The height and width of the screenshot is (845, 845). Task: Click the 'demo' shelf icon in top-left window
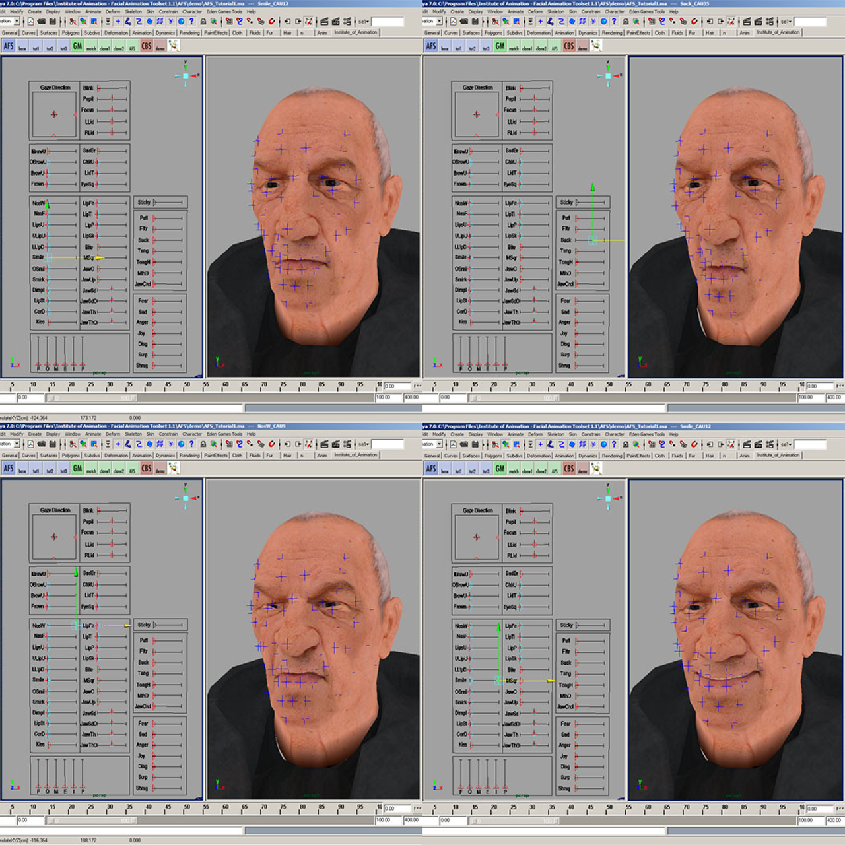[160, 46]
